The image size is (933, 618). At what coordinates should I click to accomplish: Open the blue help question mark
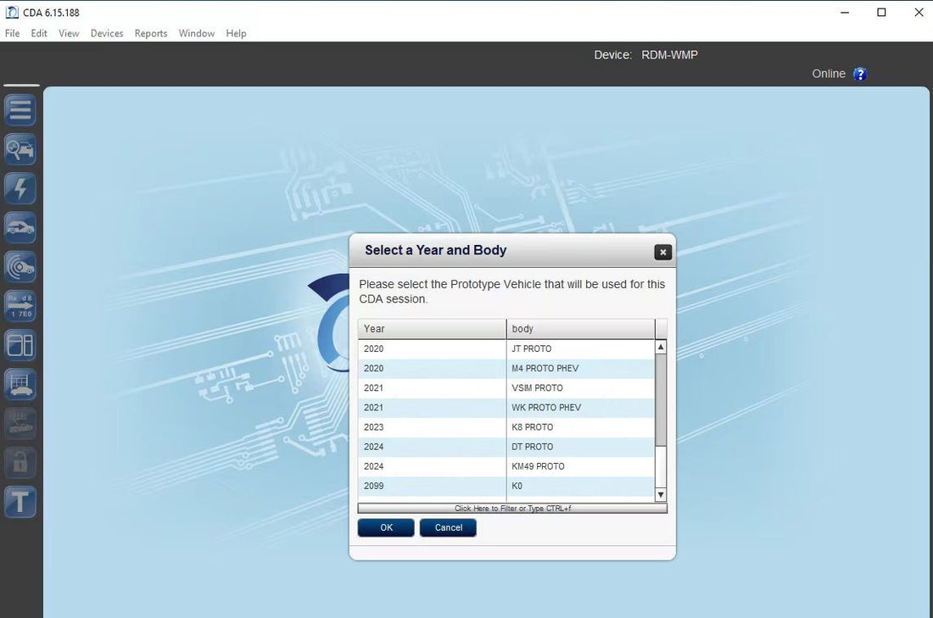pyautogui.click(x=860, y=74)
